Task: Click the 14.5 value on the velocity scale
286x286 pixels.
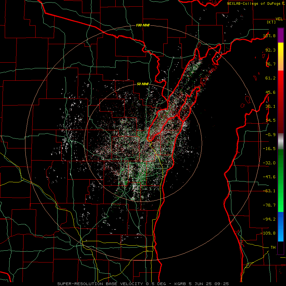Action: pos(270,120)
